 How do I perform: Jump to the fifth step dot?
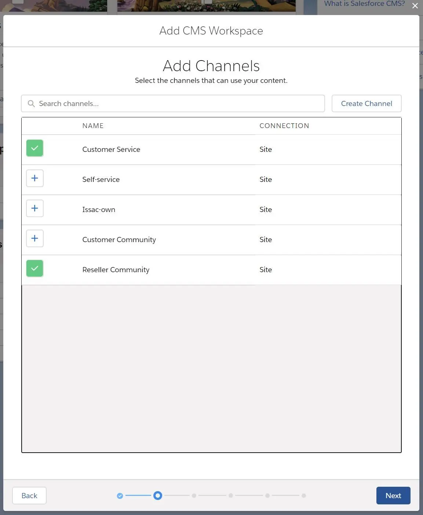point(267,496)
